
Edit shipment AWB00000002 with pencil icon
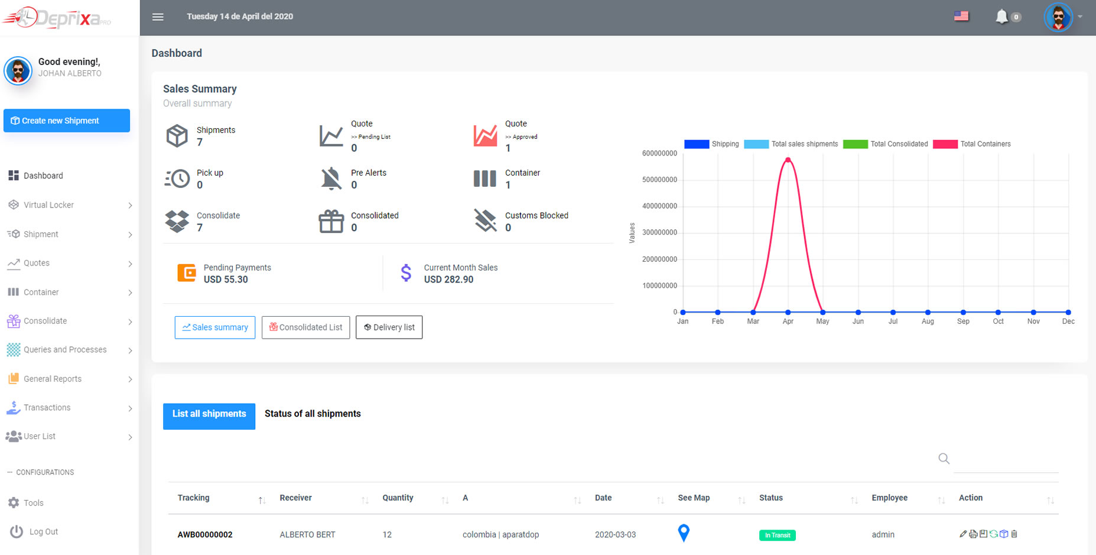963,534
